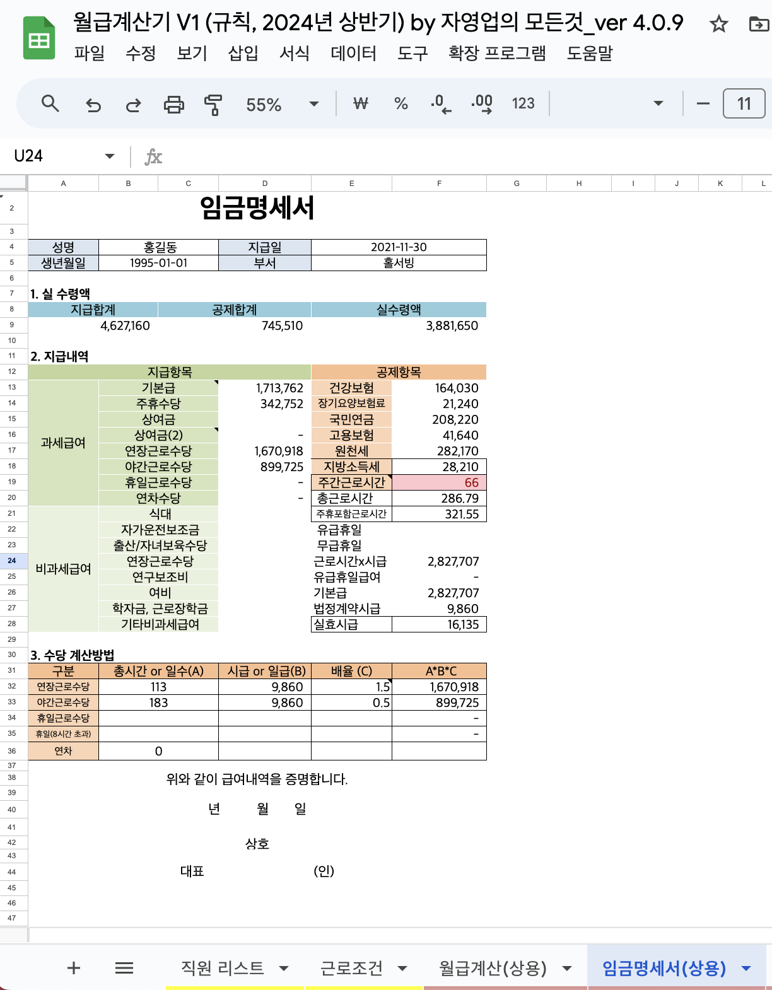Open 임금명세서(상용) tab options arrow

point(747,969)
